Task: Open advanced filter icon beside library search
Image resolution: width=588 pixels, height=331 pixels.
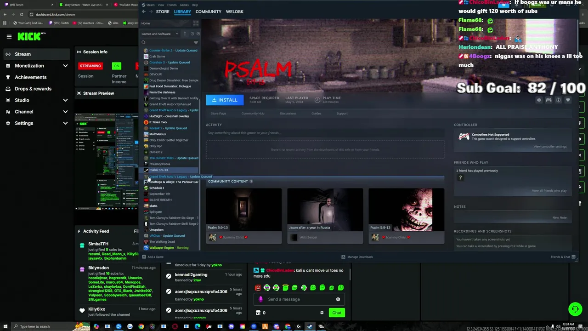Action: point(196,42)
